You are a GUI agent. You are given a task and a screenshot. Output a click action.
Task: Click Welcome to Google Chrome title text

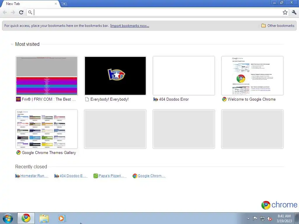point(251,99)
